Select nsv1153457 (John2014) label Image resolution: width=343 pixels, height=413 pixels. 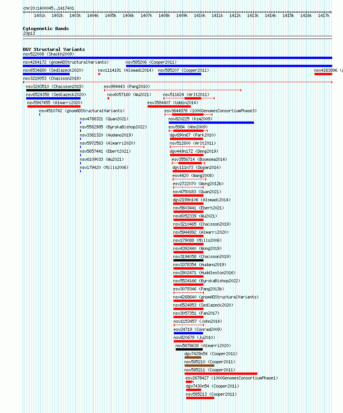198,321
